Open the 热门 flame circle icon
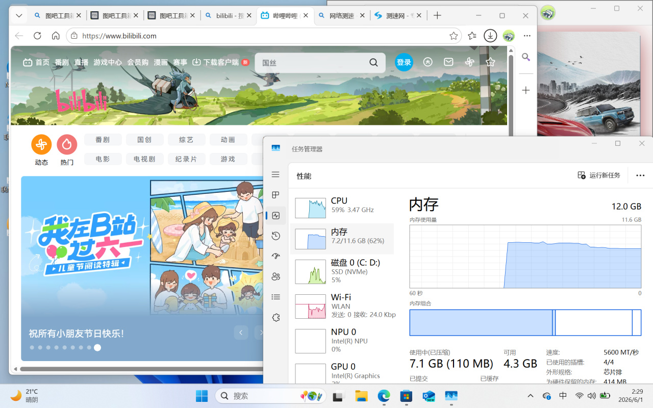Image resolution: width=653 pixels, height=408 pixels. 67,145
